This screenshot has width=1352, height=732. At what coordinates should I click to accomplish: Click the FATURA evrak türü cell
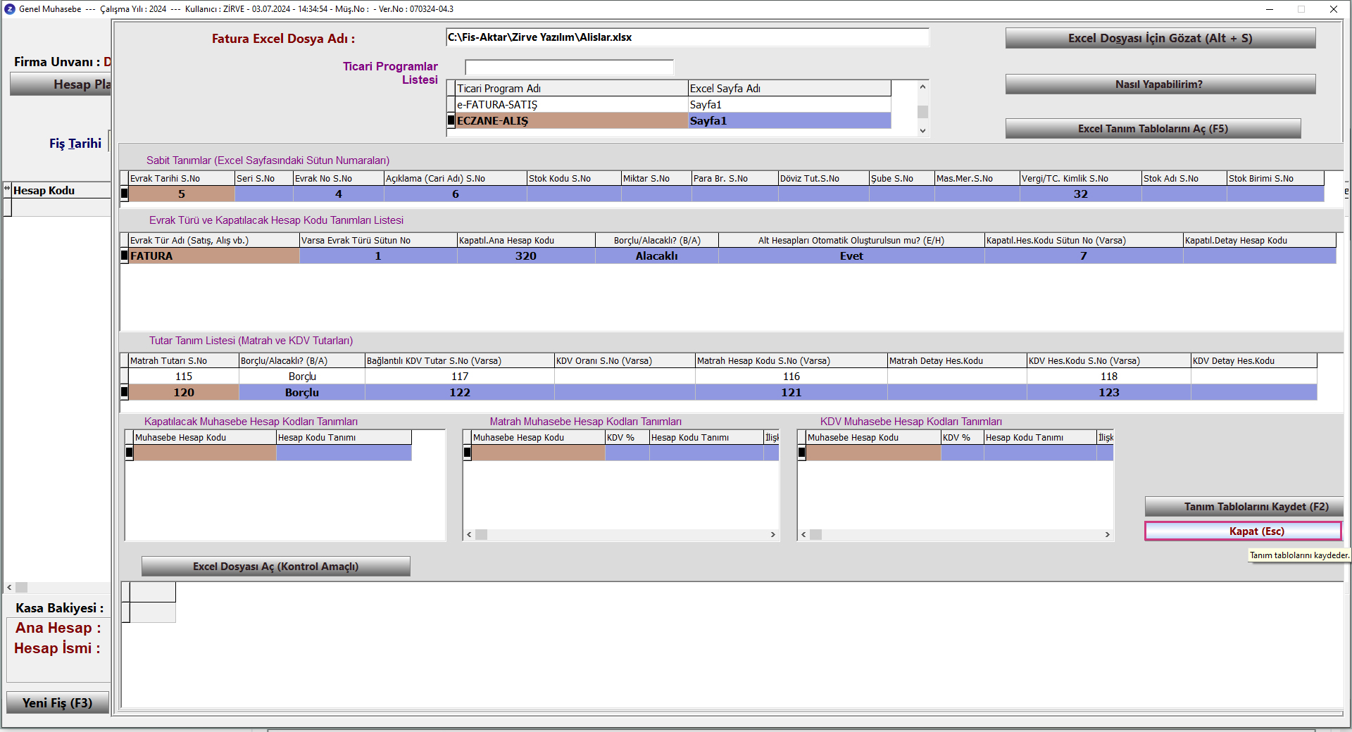[213, 256]
